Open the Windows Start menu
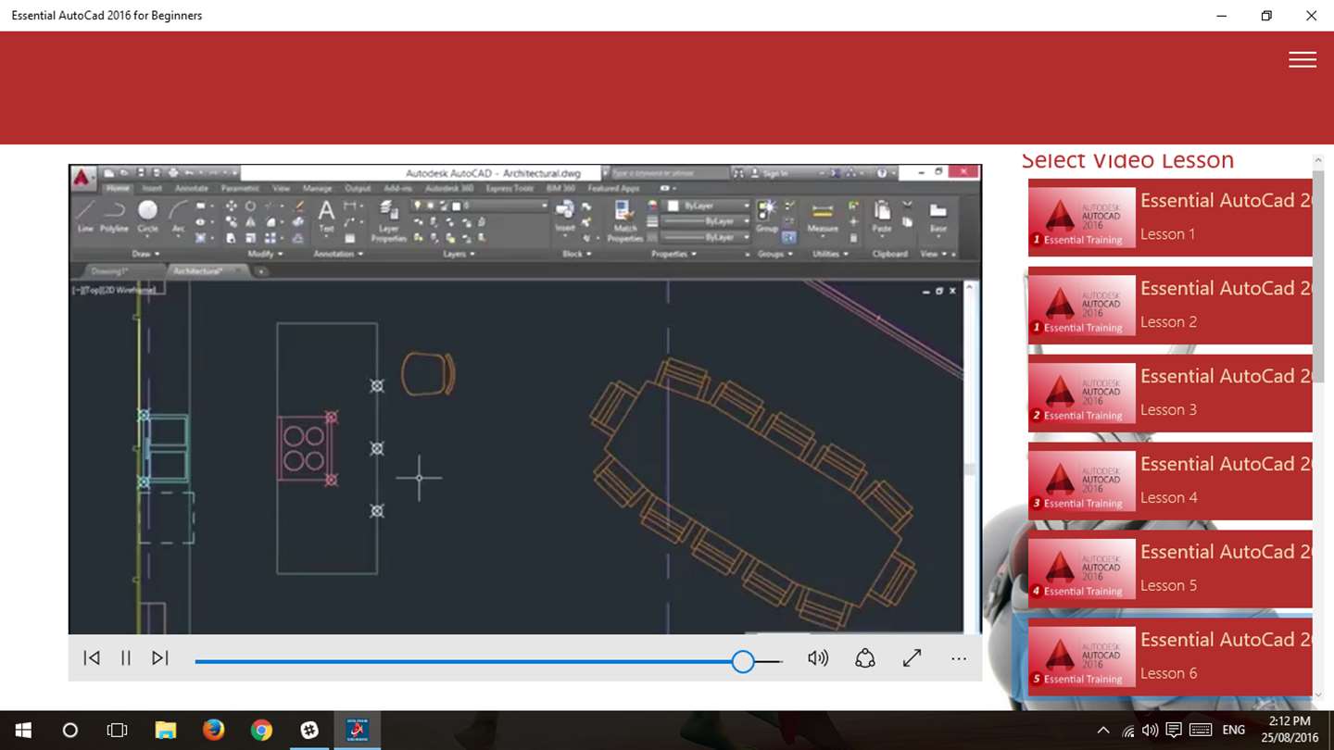This screenshot has width=1334, height=750. 22,731
